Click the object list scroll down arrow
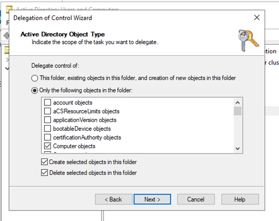The image size is (279, 221). 238,149
